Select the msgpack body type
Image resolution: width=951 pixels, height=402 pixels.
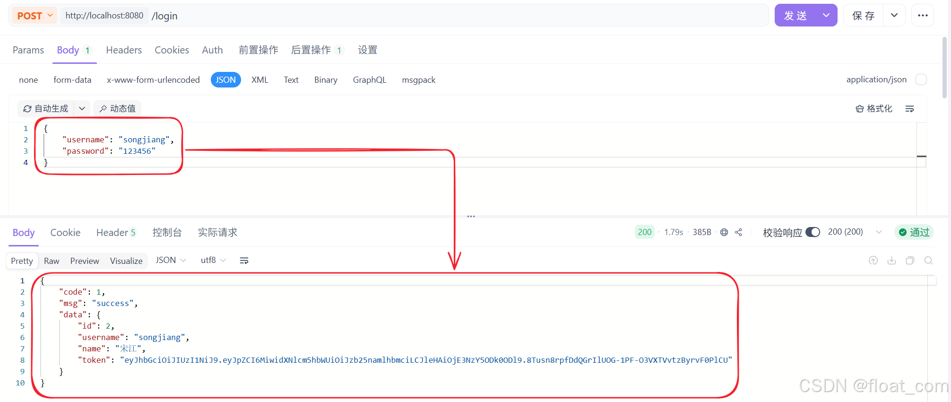point(419,80)
